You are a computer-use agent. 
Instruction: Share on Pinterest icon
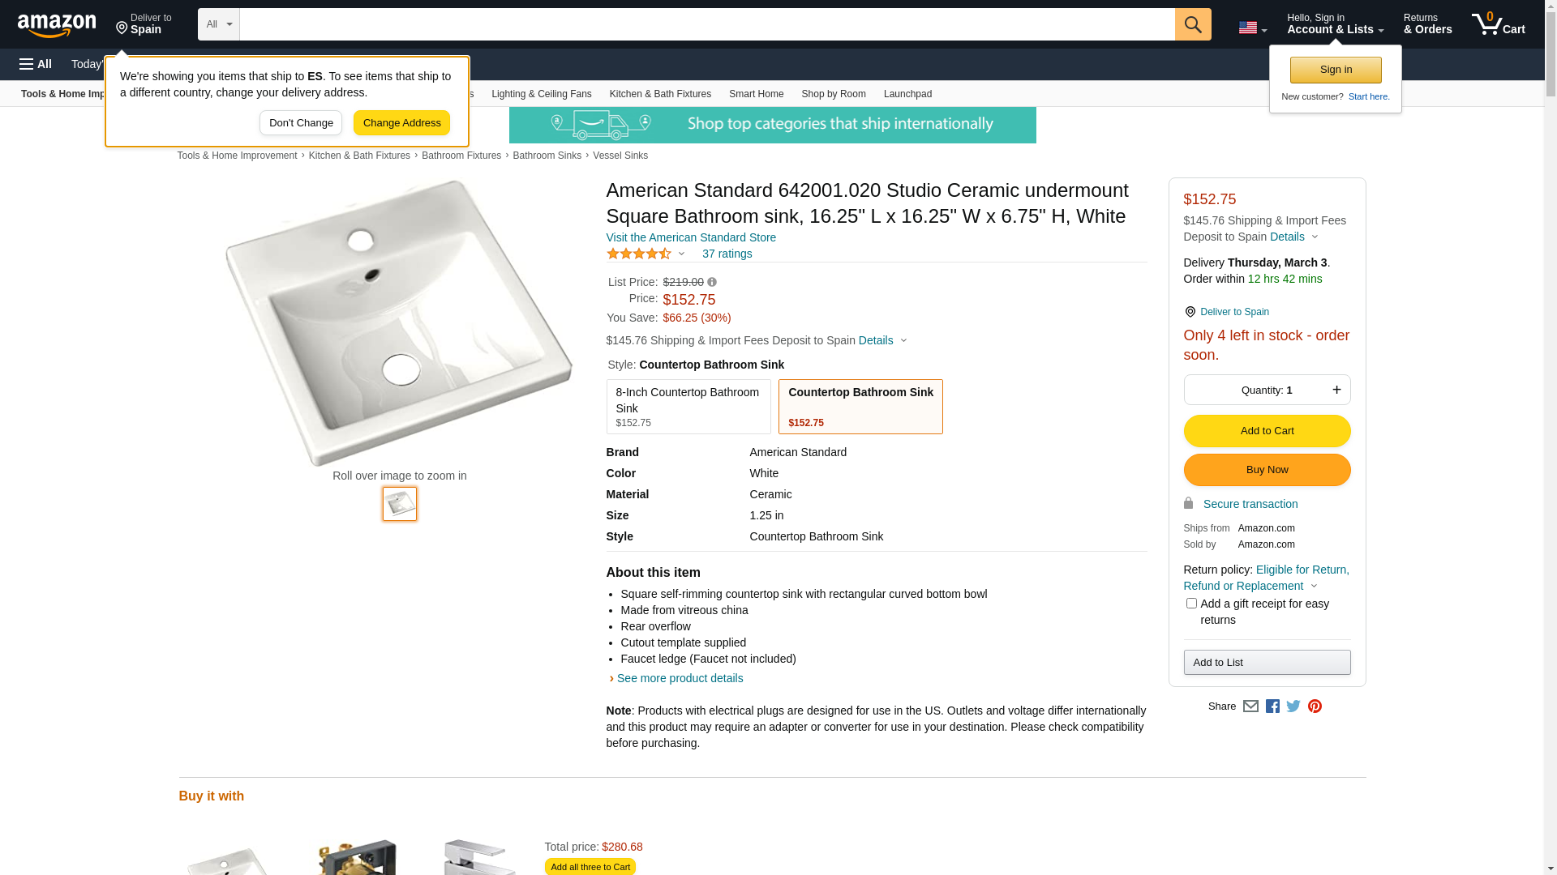tap(1315, 706)
